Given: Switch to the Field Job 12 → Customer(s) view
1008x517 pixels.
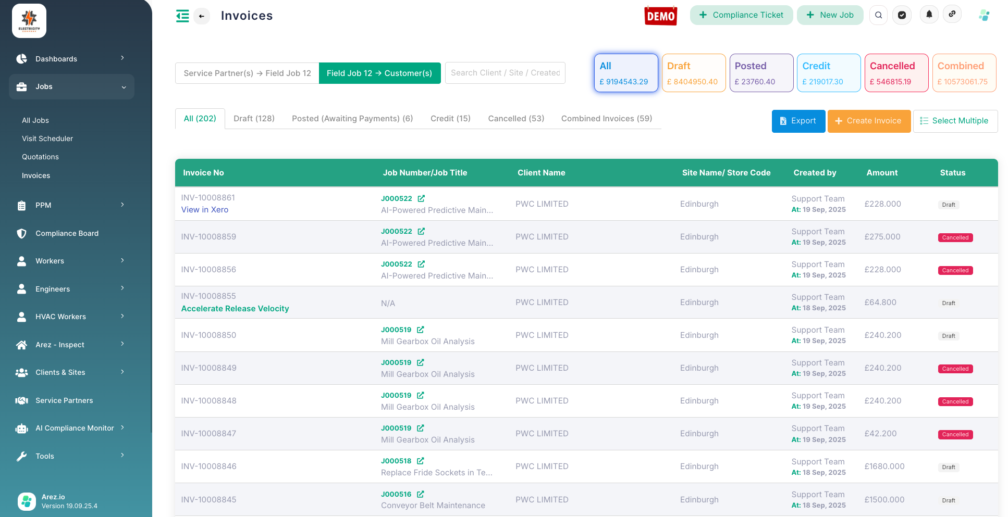Looking at the screenshot, I should [x=379, y=73].
